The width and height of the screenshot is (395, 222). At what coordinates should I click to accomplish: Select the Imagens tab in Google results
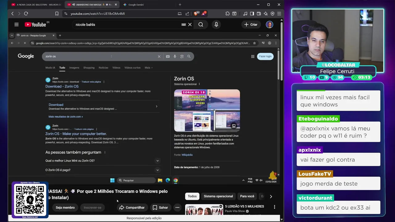(74, 68)
